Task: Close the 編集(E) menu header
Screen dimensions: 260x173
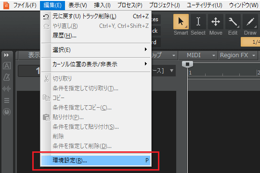Action: (x=52, y=5)
